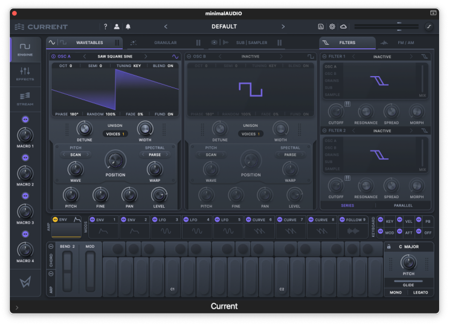Go to next preset arrow

pyautogui.click(x=283, y=27)
